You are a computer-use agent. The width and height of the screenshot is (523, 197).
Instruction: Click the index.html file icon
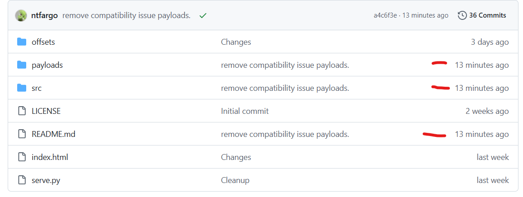pyautogui.click(x=22, y=157)
